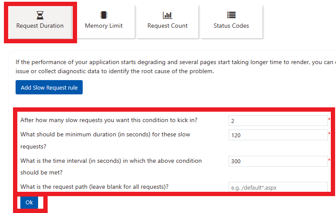Click the 'time interval (in seconds)' question label

tap(111, 161)
